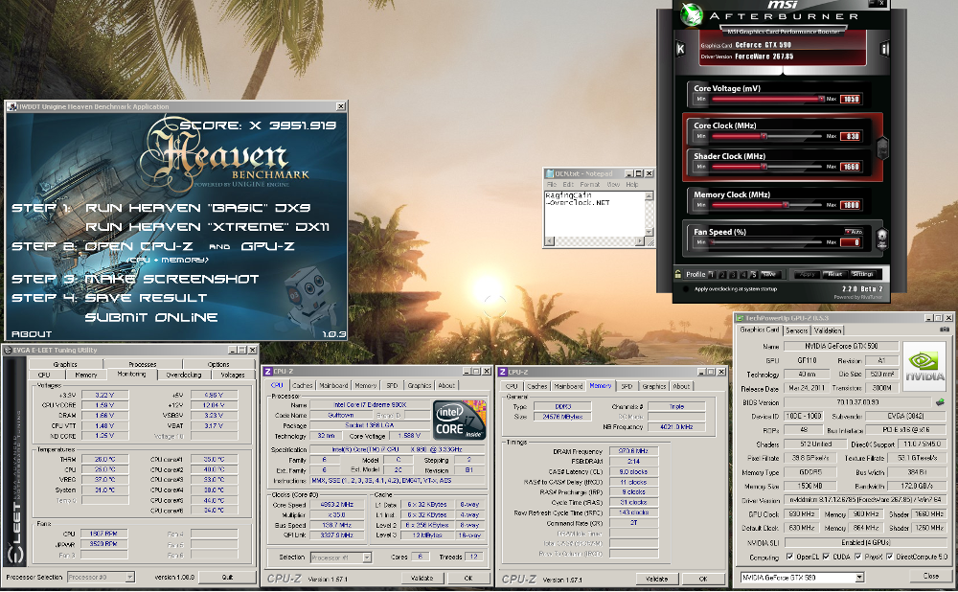Image resolution: width=958 pixels, height=592 pixels.
Task: Click the Core Clock slider handle
Action: (764, 136)
